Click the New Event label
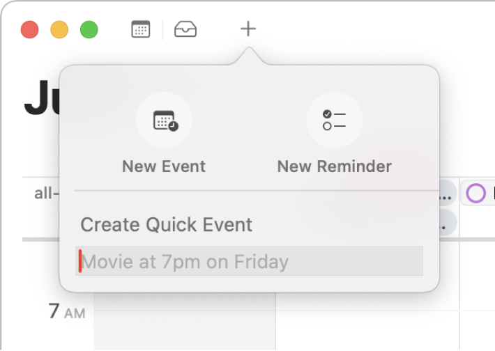495x351 pixels. [164, 166]
